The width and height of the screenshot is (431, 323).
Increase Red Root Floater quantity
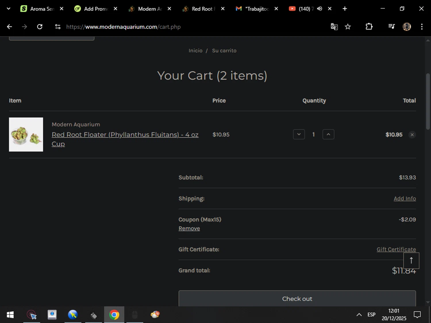coord(328,134)
